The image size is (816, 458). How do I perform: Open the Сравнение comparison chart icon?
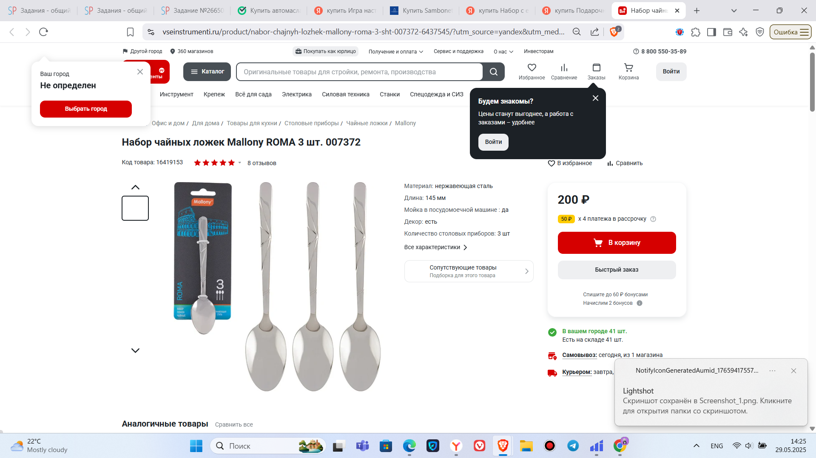[x=564, y=67]
